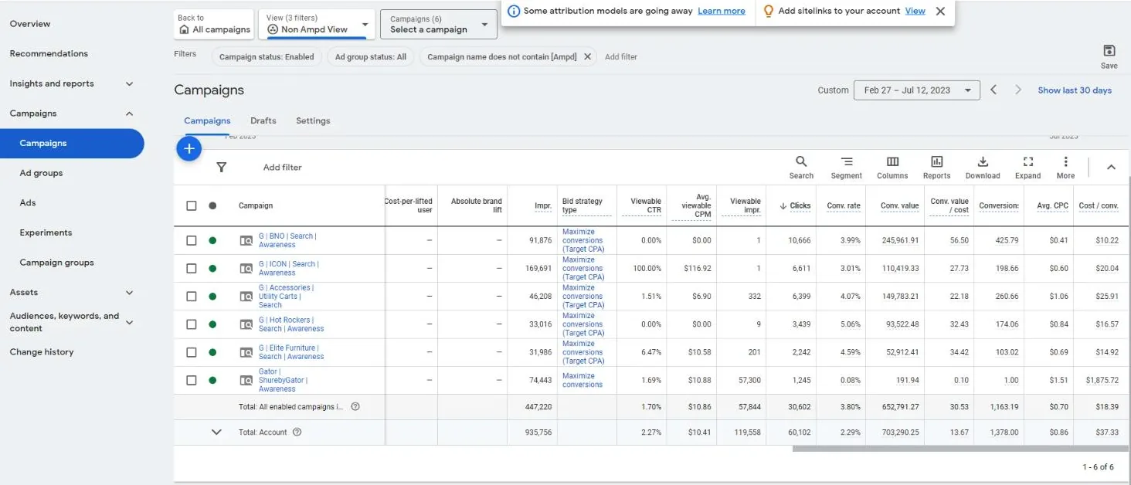The width and height of the screenshot is (1131, 485).
Task: Select the Elite Furniture campaign checkbox
Action: pos(192,352)
